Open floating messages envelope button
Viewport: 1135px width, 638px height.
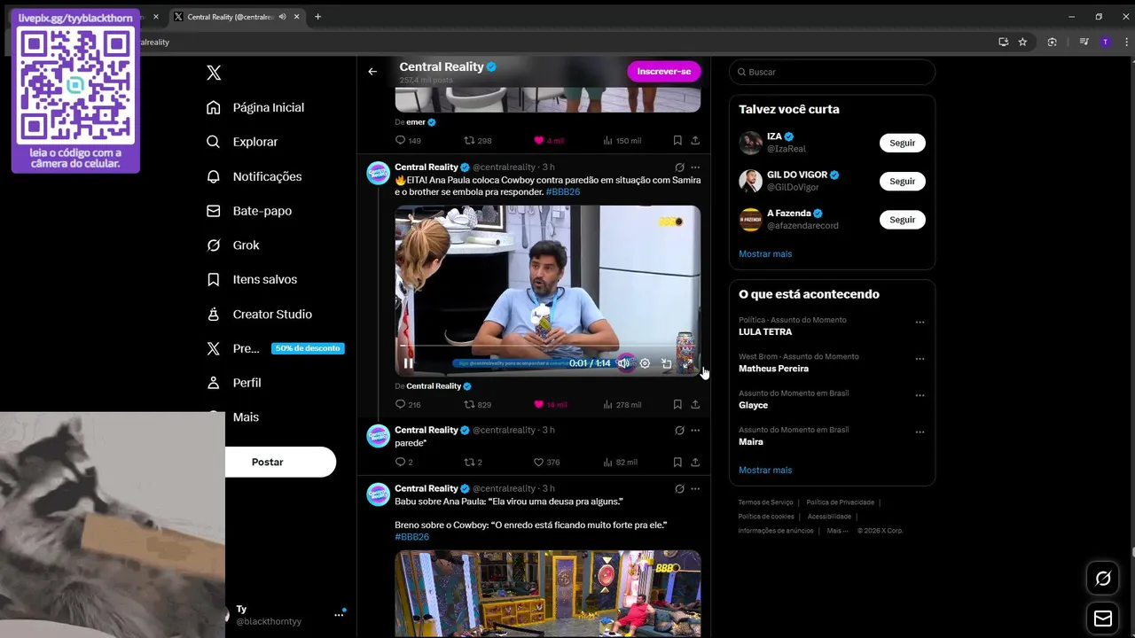pyautogui.click(x=1103, y=619)
